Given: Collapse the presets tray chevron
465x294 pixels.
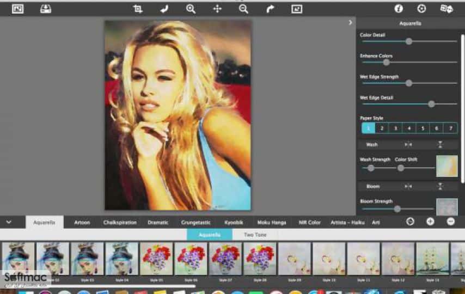Looking at the screenshot, I should (9, 222).
